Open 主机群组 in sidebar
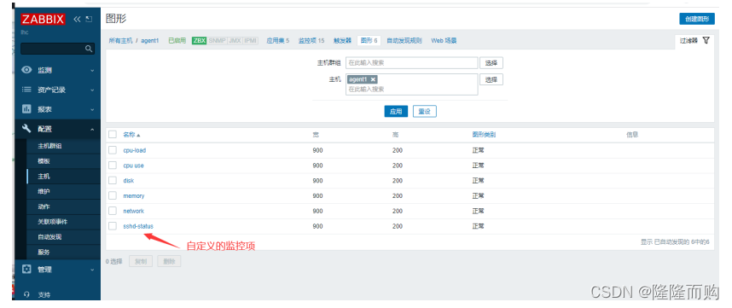The image size is (732, 308). coord(49,146)
